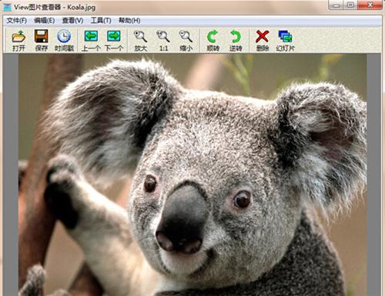The image size is (385, 296).
Task: Open the 帮助(H) menu
Action: click(129, 21)
